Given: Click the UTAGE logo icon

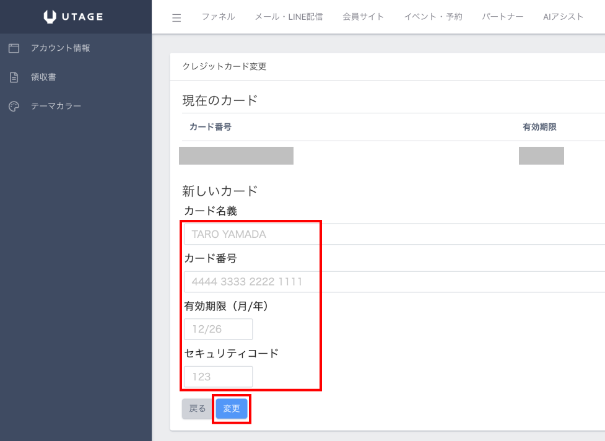Looking at the screenshot, I should (x=50, y=17).
